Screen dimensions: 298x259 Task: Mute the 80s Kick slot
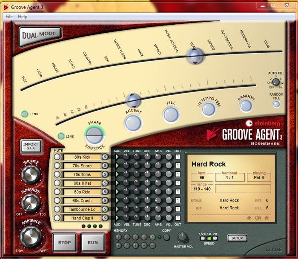pos(57,157)
